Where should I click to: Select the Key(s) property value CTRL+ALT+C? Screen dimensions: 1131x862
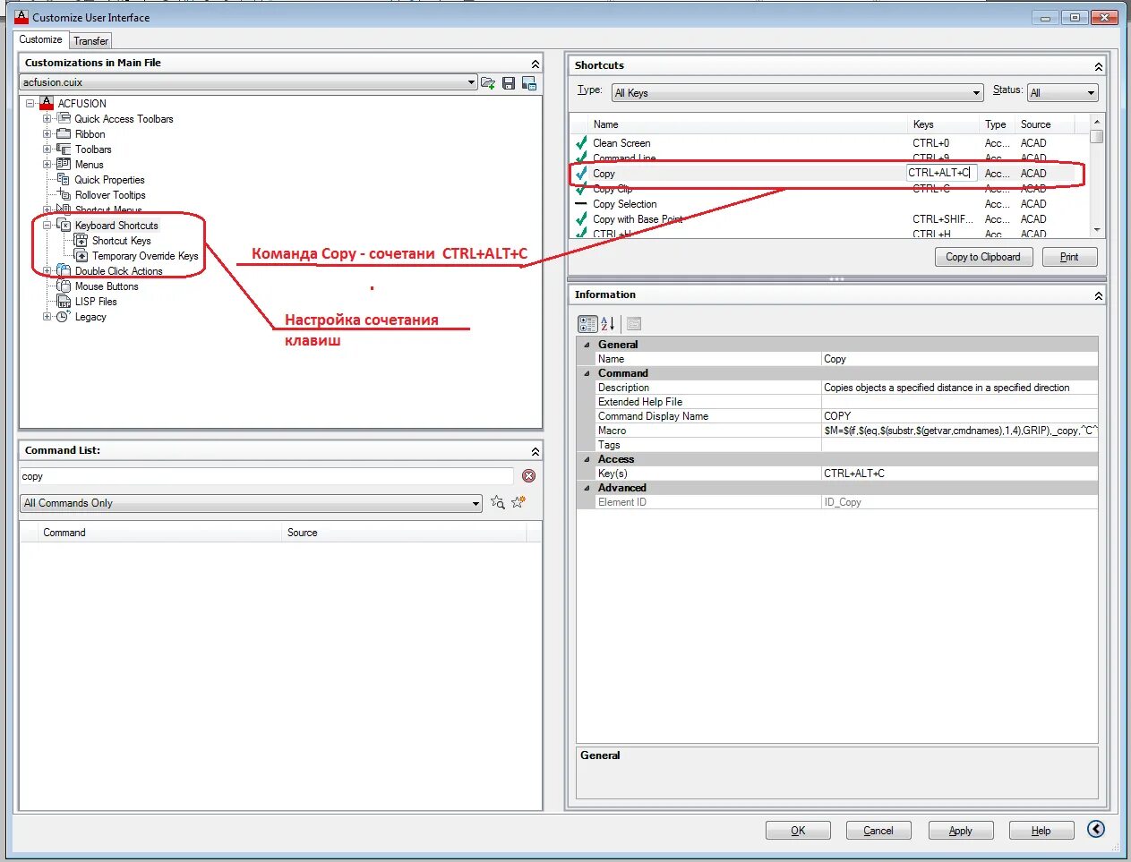coord(959,474)
